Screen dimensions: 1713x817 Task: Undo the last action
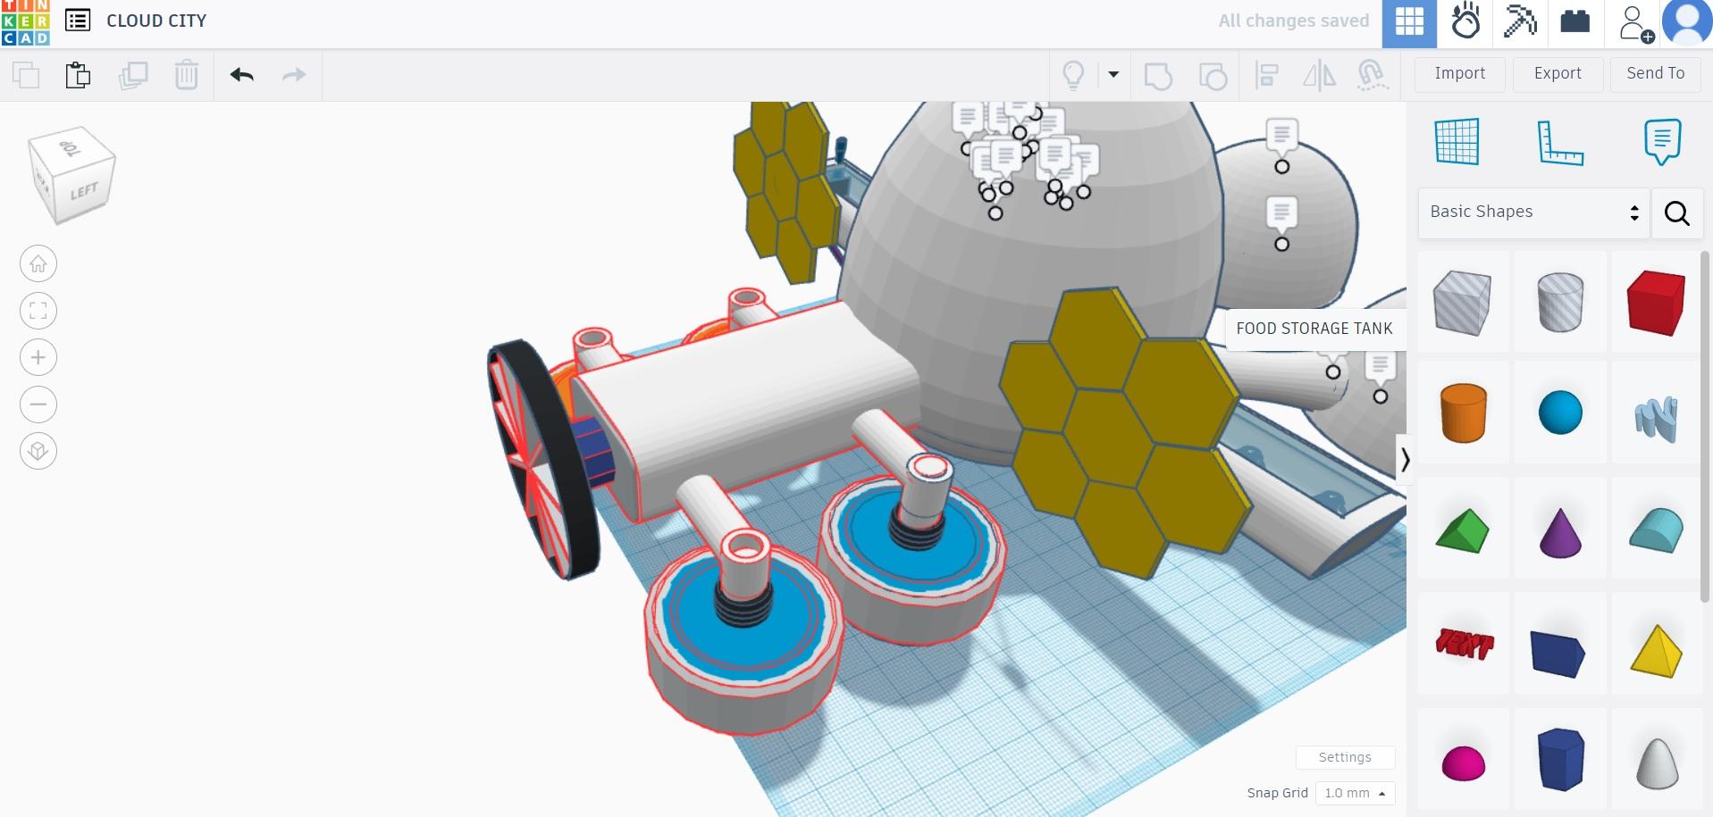coord(242,75)
